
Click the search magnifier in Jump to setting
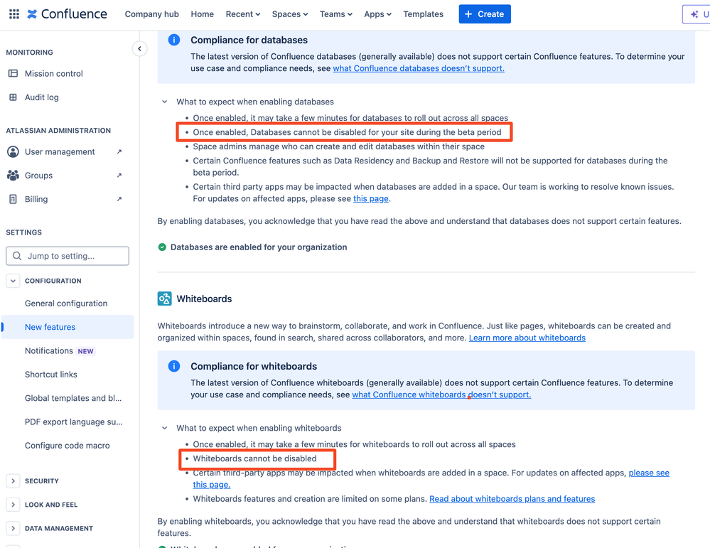pos(17,256)
